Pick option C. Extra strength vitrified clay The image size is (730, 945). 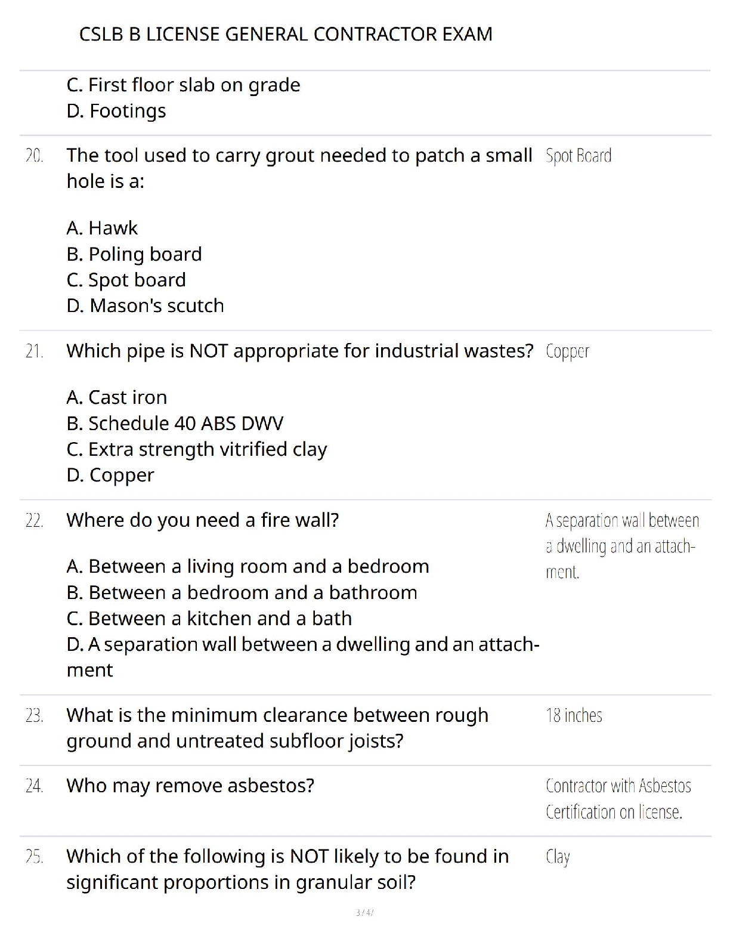coord(197,449)
